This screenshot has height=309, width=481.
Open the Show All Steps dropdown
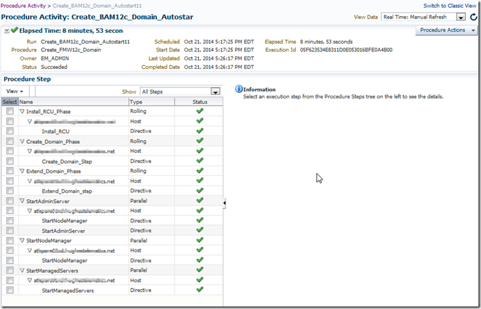pyautogui.click(x=215, y=91)
